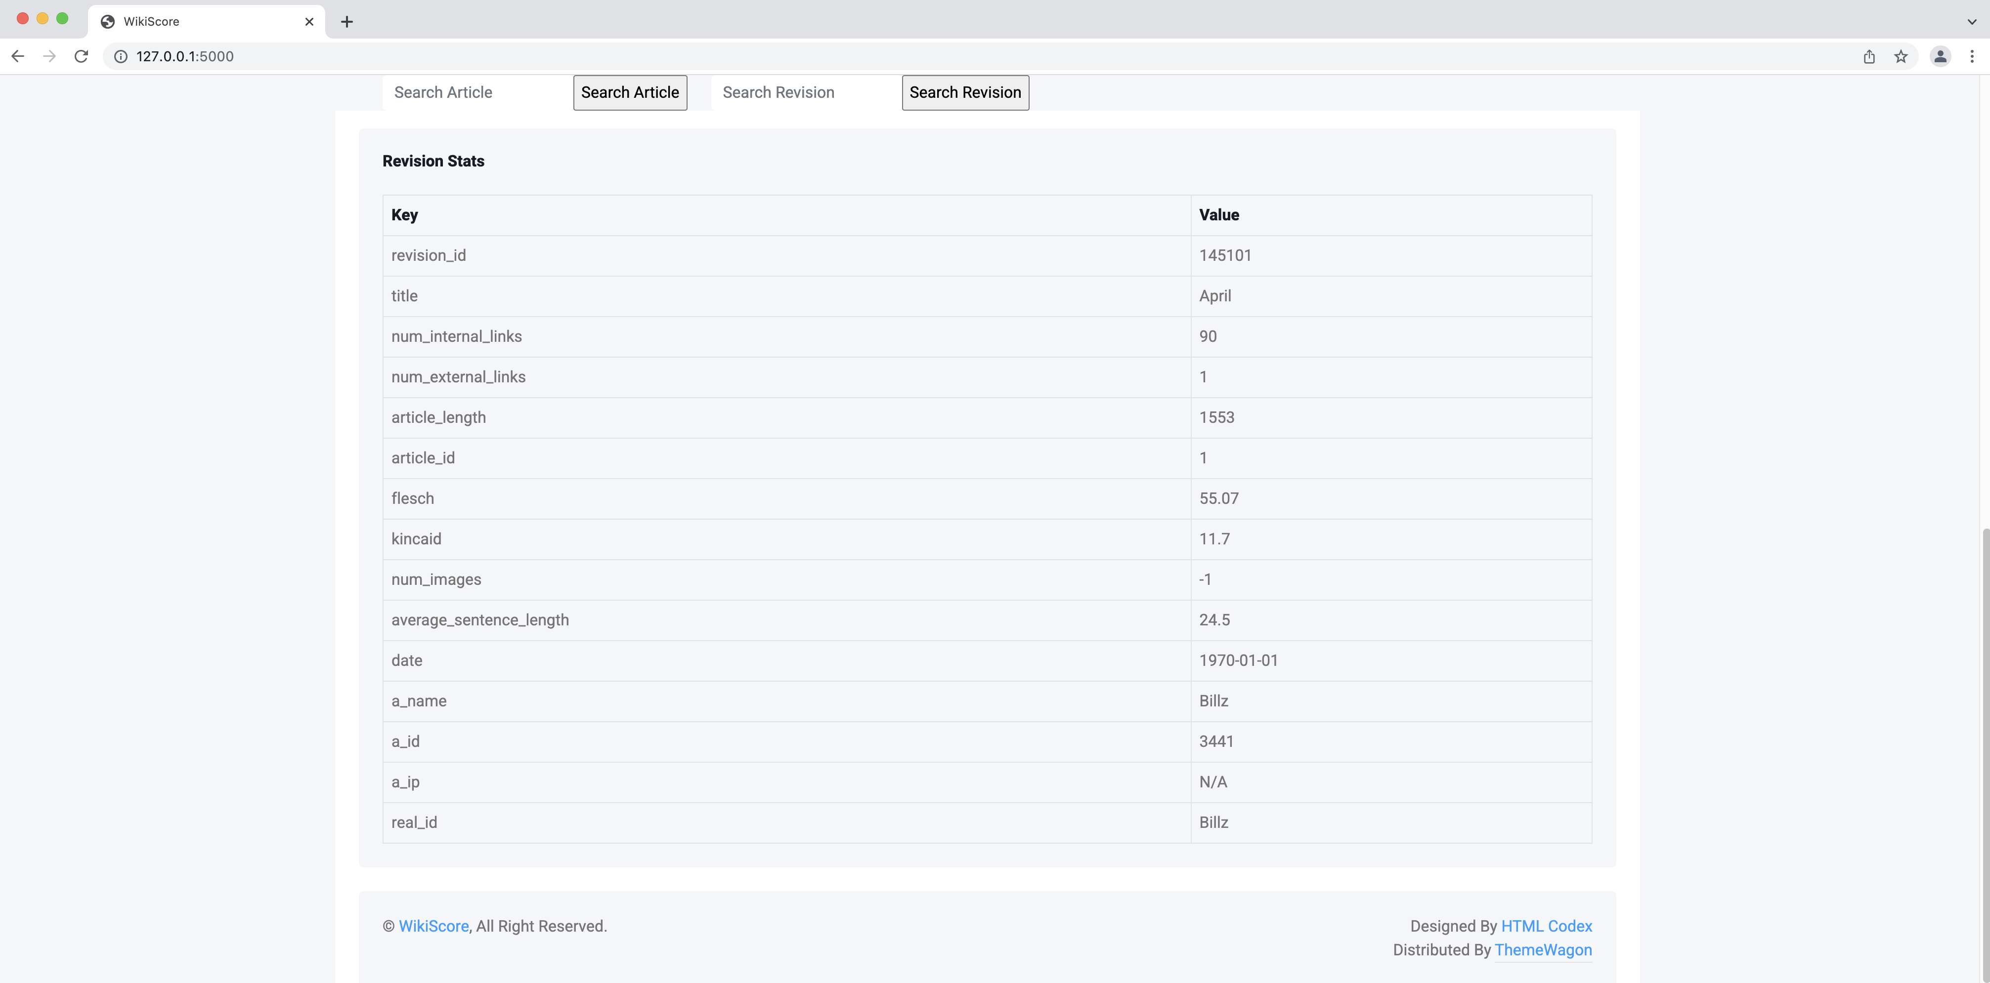Expand the tab search chevron

click(x=1971, y=22)
